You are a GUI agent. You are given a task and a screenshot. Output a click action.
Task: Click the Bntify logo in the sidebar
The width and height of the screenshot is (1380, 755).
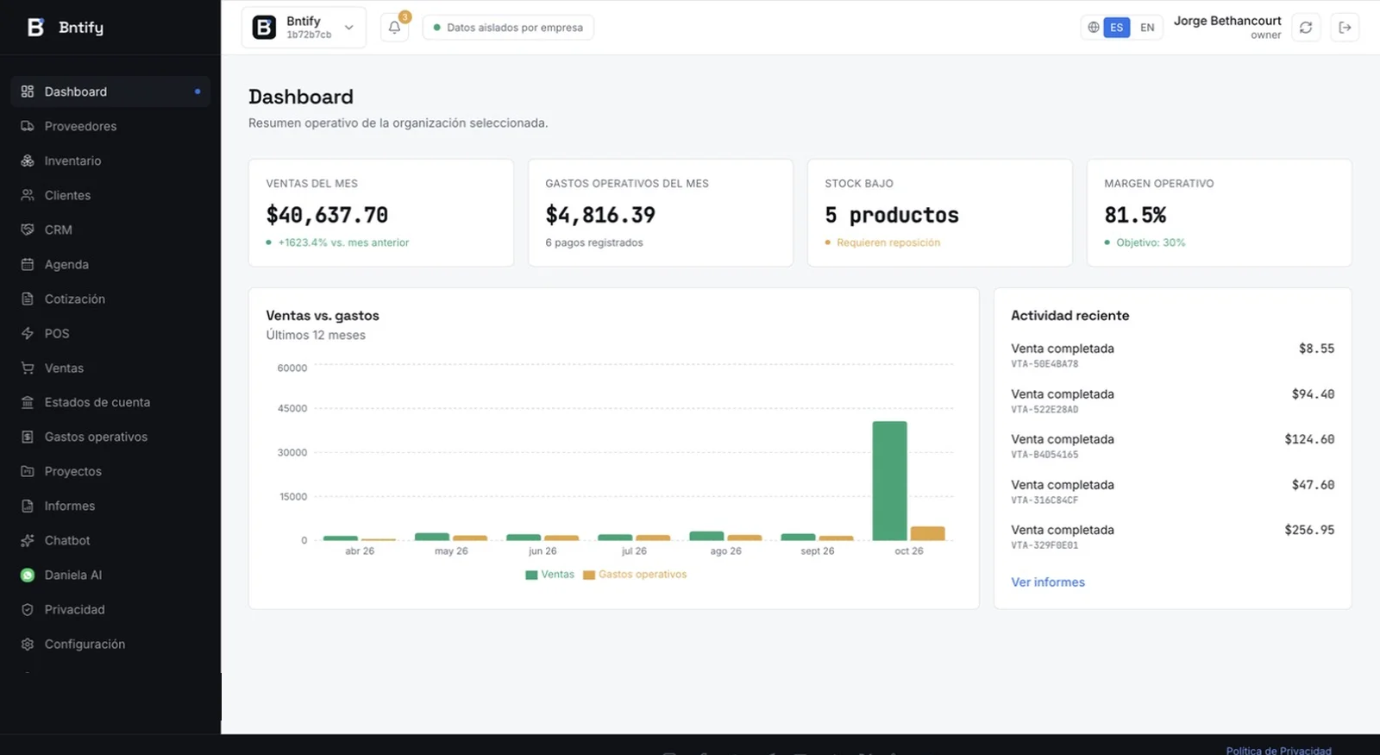coord(35,28)
